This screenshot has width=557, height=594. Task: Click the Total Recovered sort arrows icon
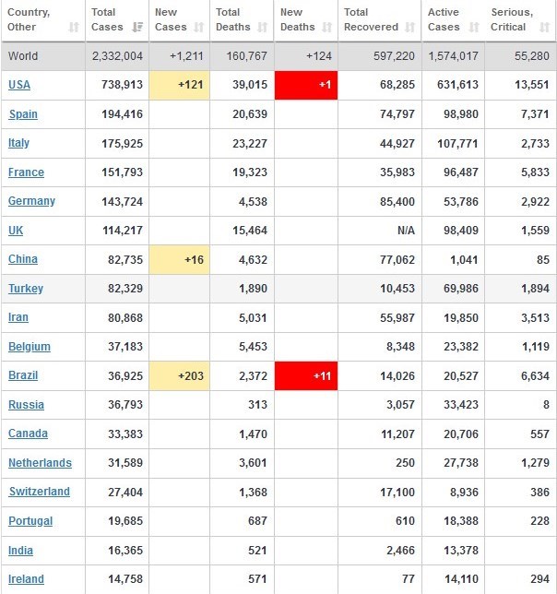(410, 28)
